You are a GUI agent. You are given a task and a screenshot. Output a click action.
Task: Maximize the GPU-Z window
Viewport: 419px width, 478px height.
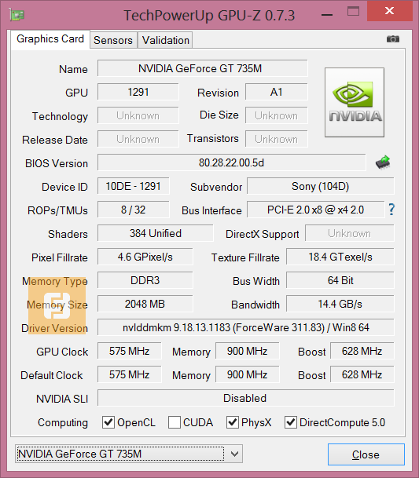[353, 12]
